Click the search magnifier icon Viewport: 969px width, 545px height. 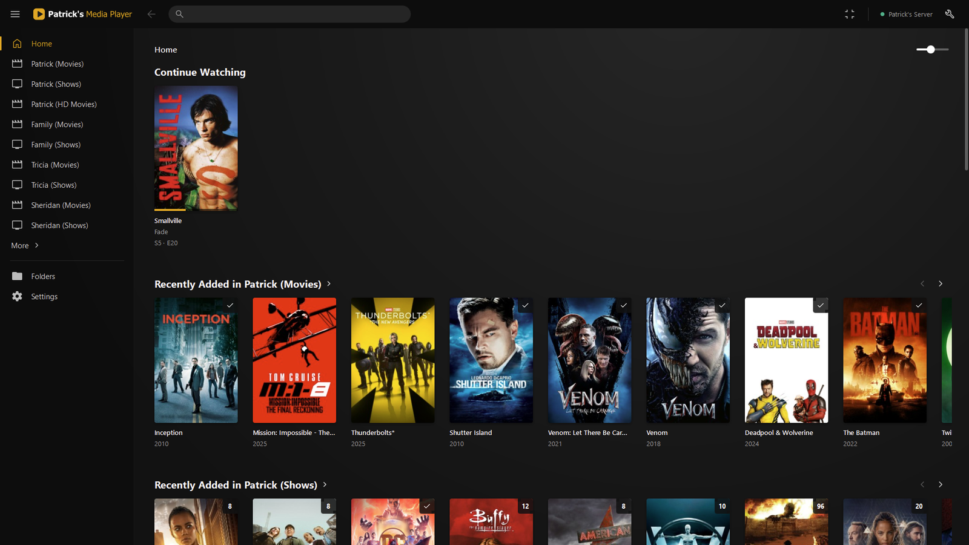click(179, 14)
